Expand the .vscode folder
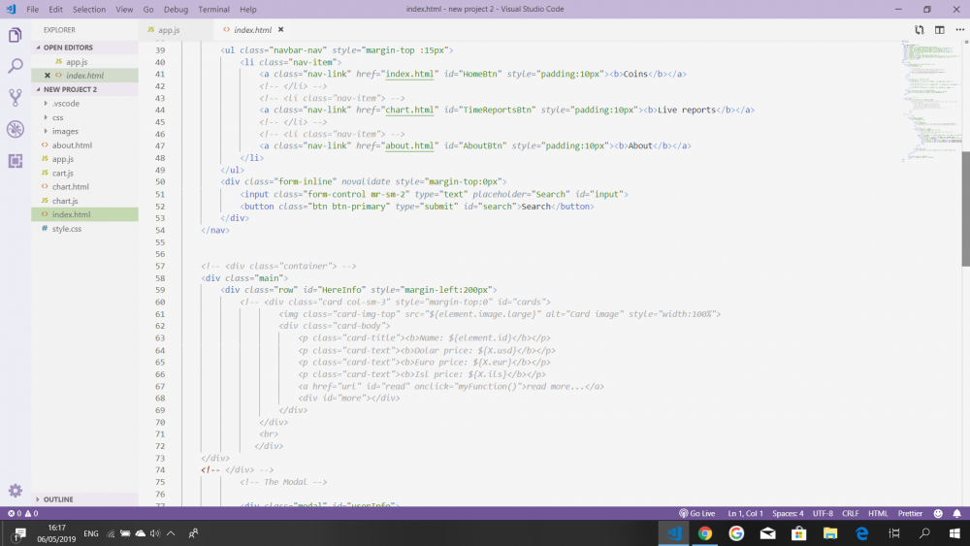The image size is (970, 546). [x=66, y=104]
